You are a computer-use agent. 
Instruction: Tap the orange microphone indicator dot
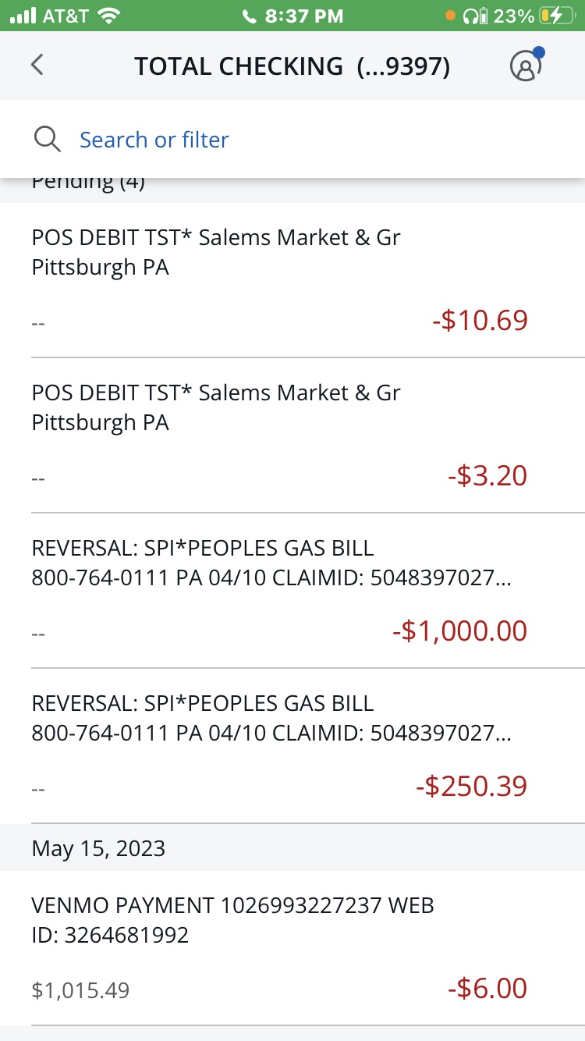(450, 16)
